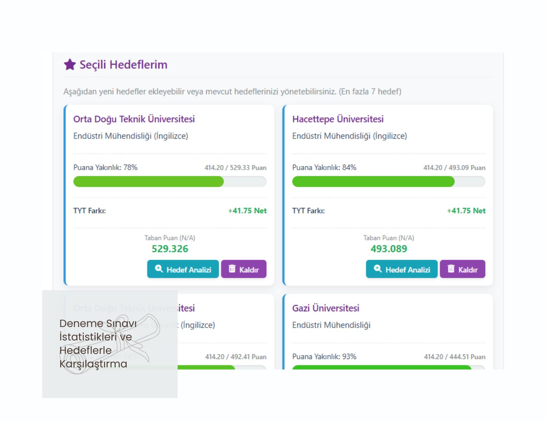This screenshot has width=546, height=422.
Task: Select the Gazi Üniversitesi card title
Action: 325,308
